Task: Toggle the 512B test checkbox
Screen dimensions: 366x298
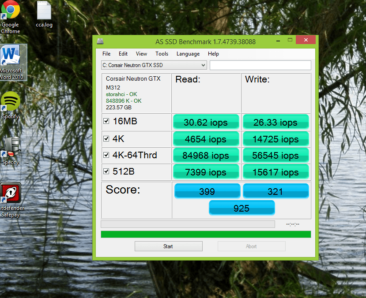Action: (x=106, y=171)
